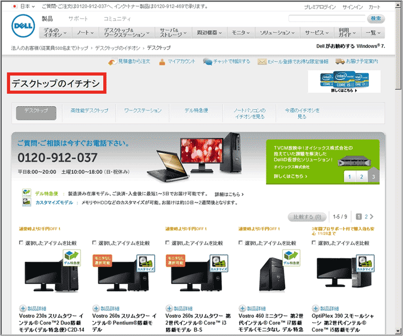The width and height of the screenshot is (403, 336).
Task: Expand the モニタ menu
Action: pyautogui.click(x=241, y=33)
